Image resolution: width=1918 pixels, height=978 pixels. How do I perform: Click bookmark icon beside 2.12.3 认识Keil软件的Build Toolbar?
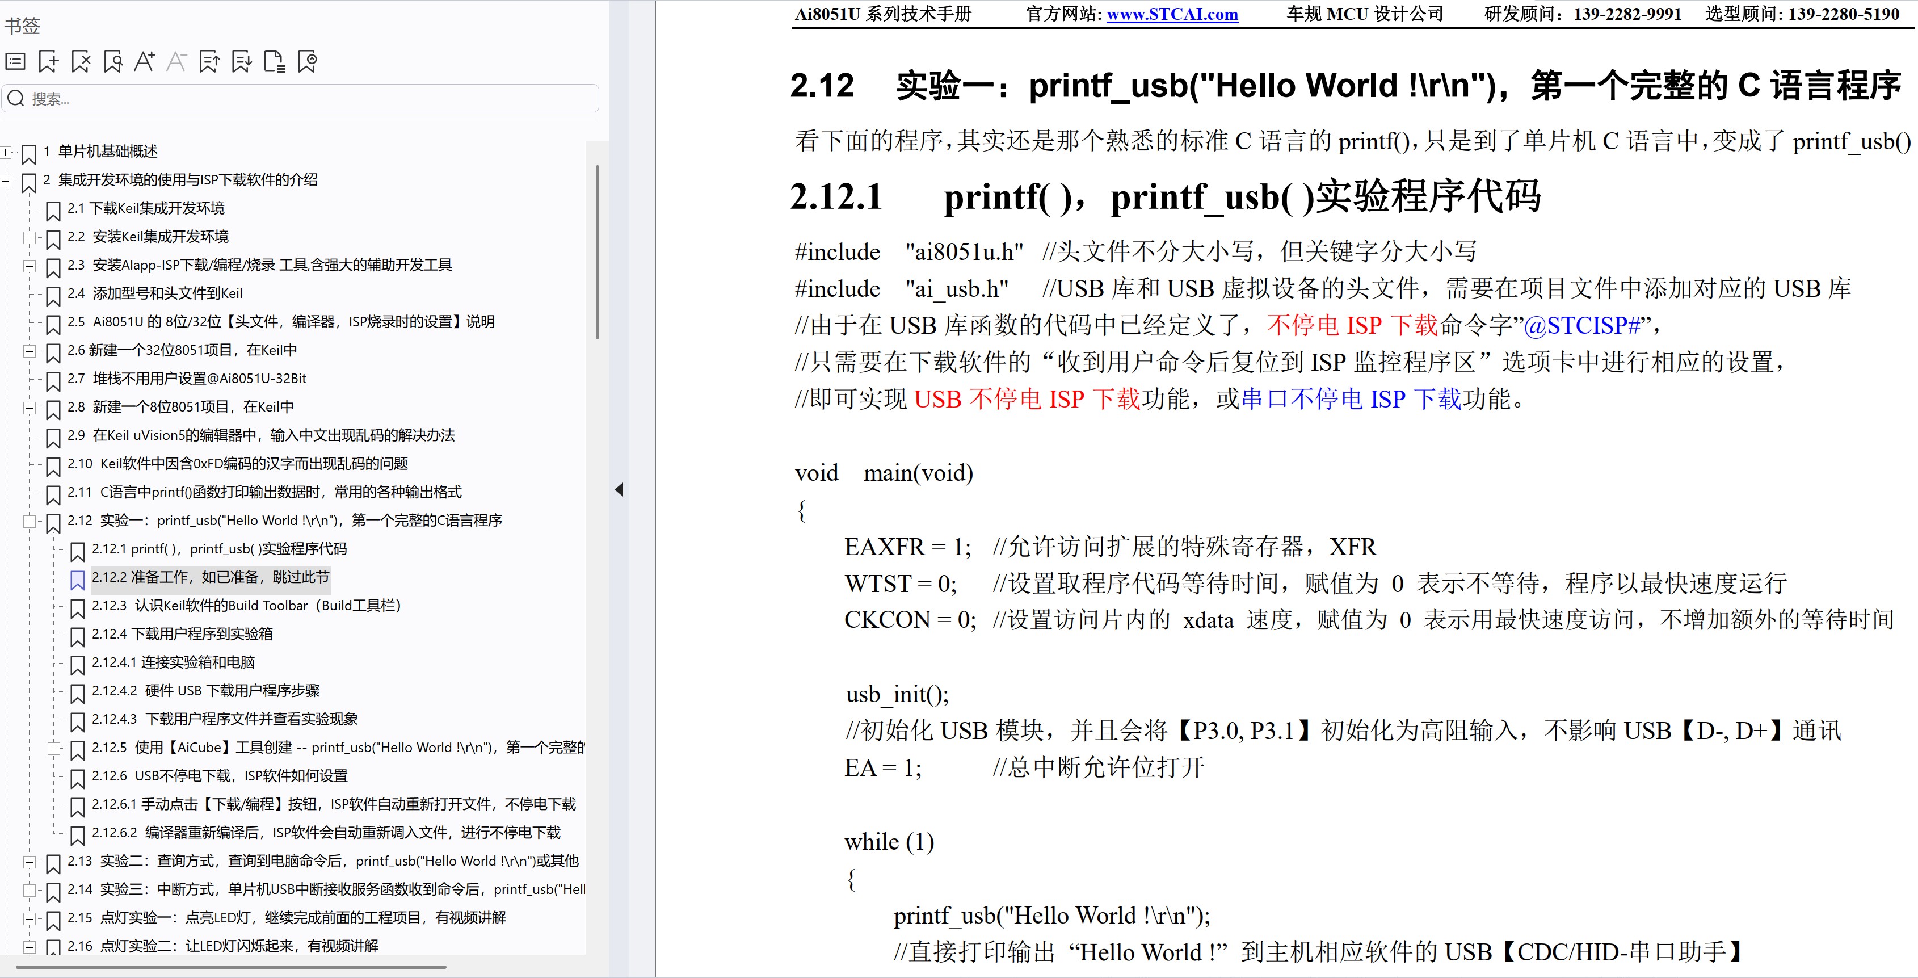77,608
